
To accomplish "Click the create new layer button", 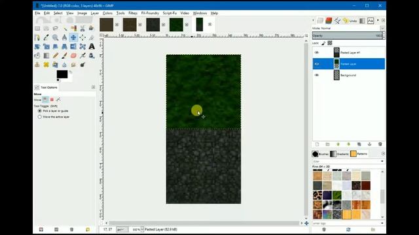I will (317, 144).
